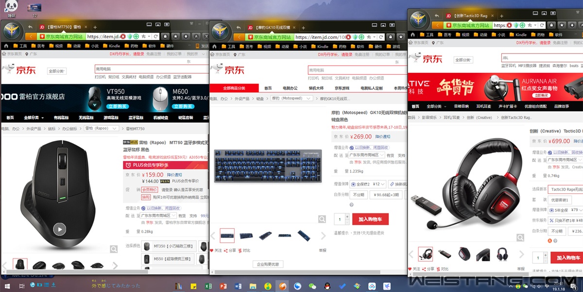Viewport: 583px width, 292px height.
Task: Close the 雷柏MT750 browser tab
Action: [x=87, y=27]
